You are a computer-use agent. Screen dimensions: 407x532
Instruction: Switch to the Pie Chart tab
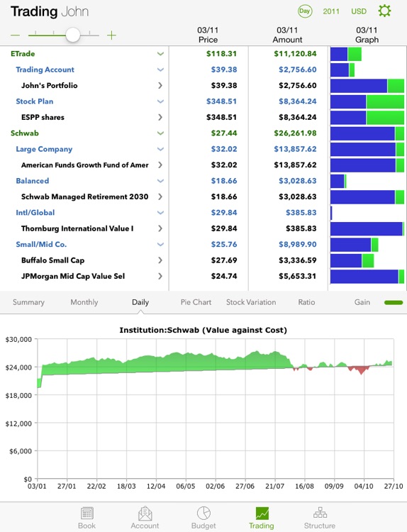[x=196, y=302]
